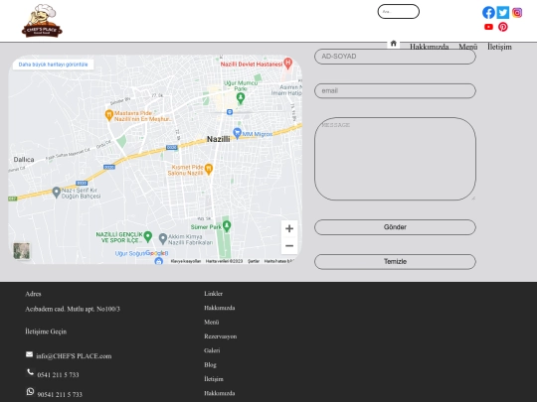
Task: Click the 'Linkler' footer heading
Action: pyautogui.click(x=213, y=294)
